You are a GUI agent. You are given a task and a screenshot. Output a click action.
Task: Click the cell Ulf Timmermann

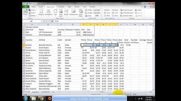pyautogui.click(x=48, y=32)
